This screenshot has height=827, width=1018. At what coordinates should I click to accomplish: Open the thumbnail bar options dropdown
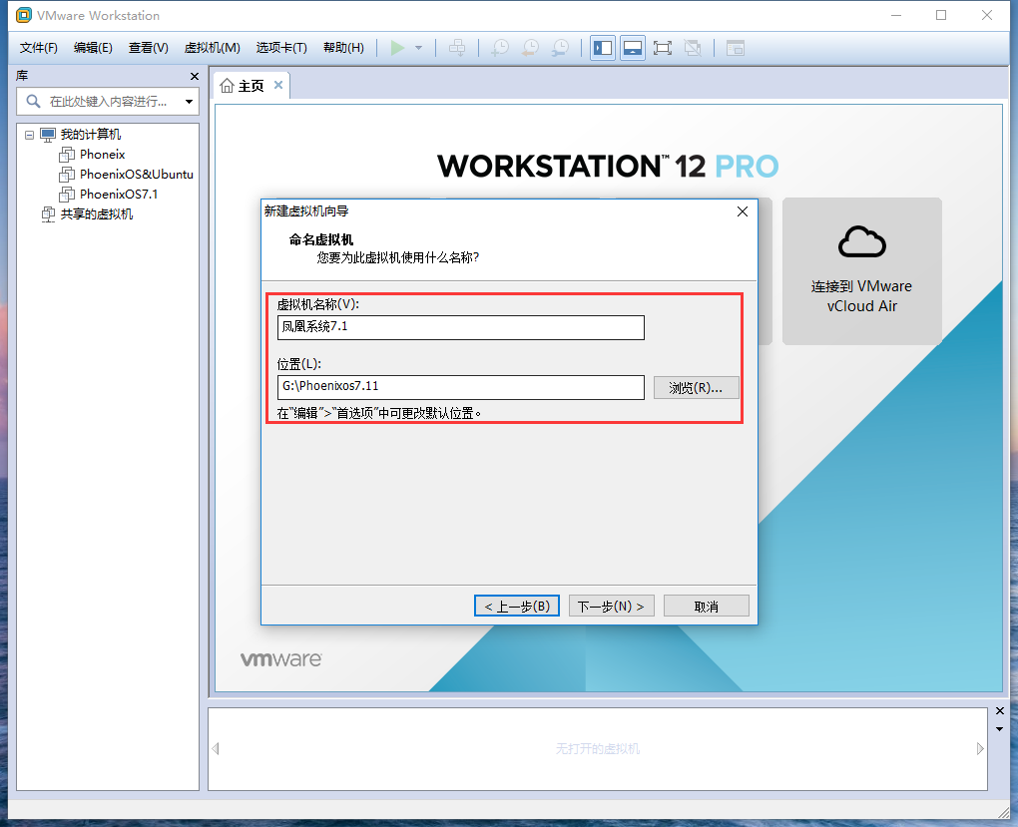point(1000,729)
